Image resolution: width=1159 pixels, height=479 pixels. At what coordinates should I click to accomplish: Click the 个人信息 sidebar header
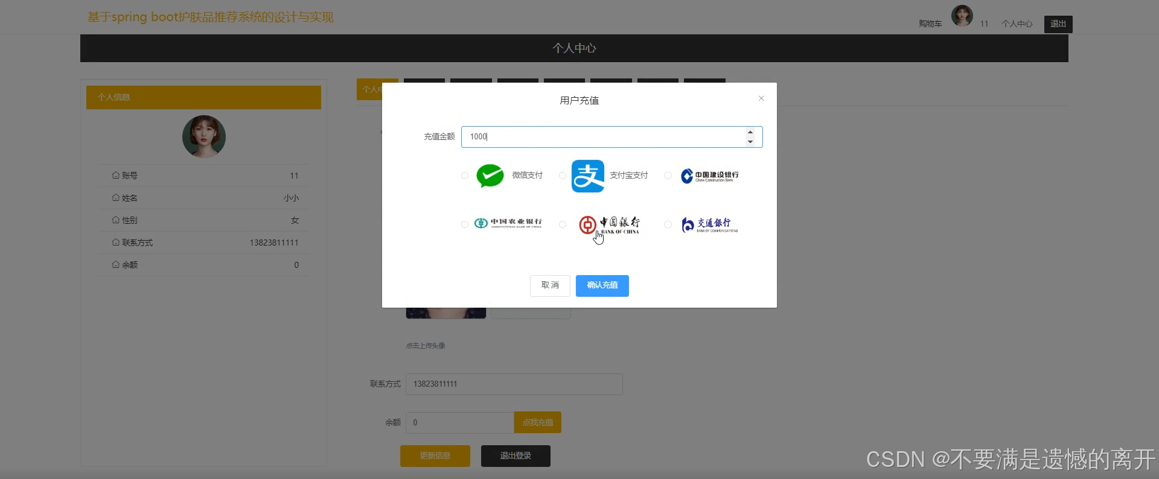coord(203,97)
